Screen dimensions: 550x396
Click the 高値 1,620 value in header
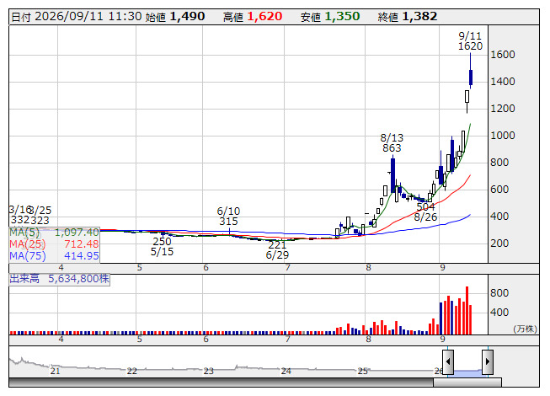[253, 17]
